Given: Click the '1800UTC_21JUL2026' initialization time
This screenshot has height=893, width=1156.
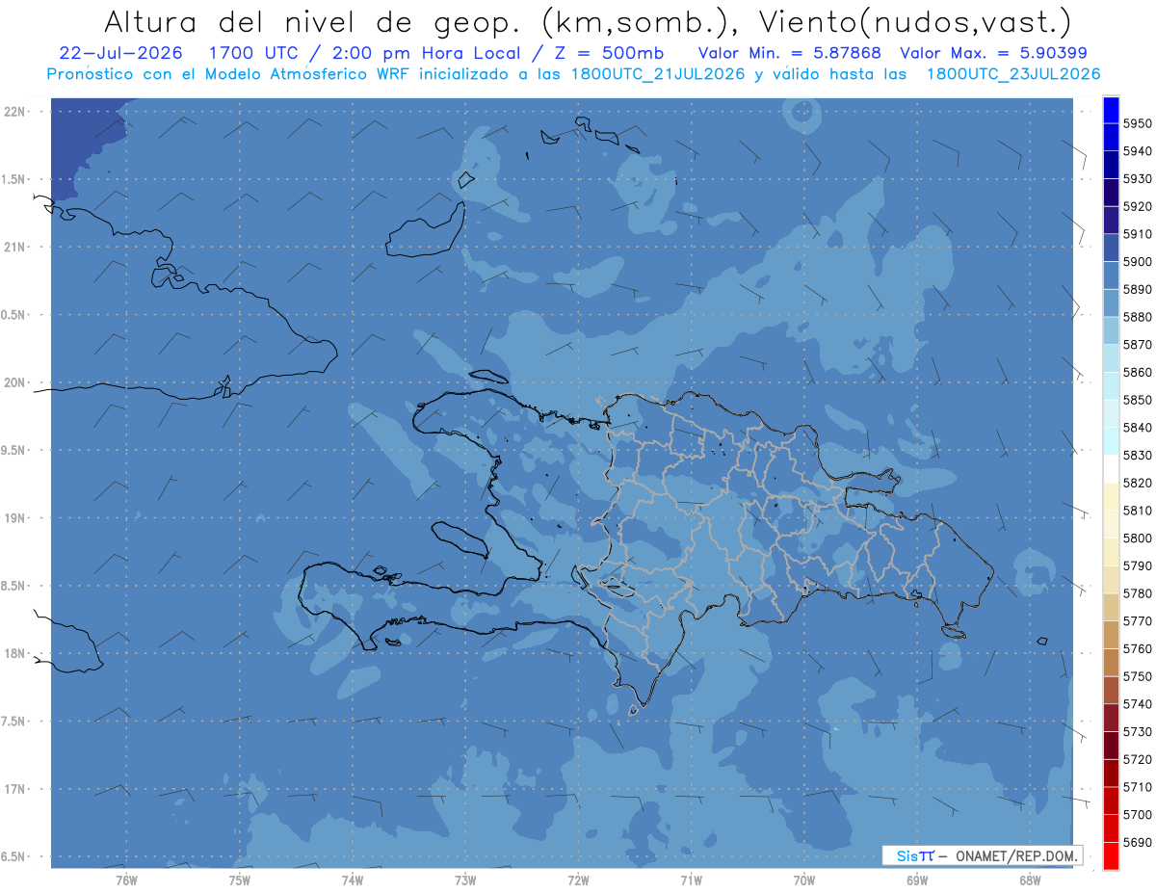Looking at the screenshot, I should [x=657, y=74].
